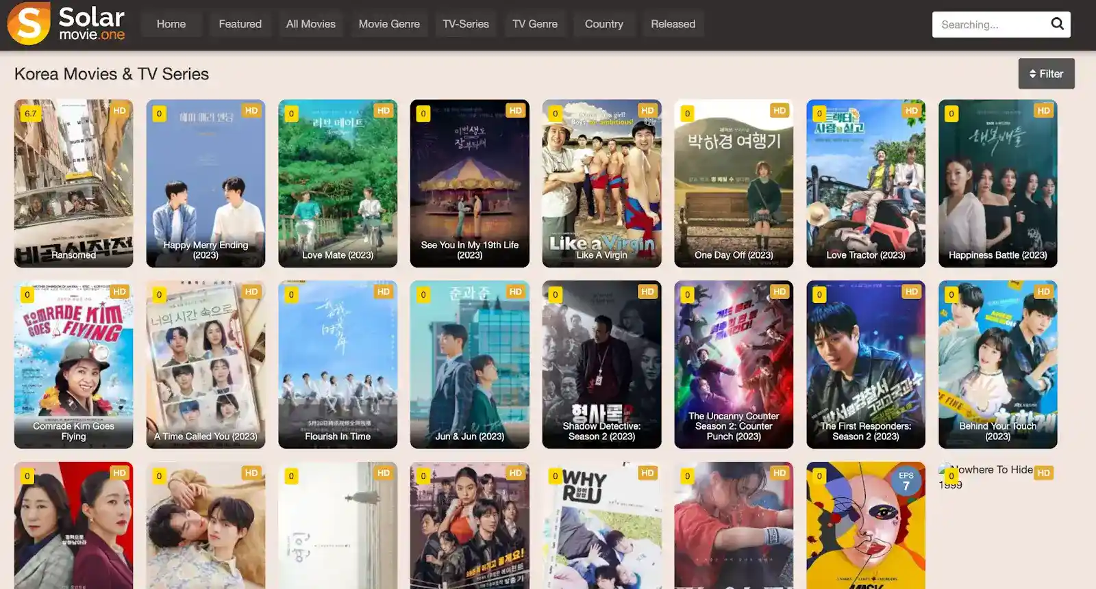Open the colorful mask face poster
Image resolution: width=1096 pixels, height=589 pixels.
[x=866, y=525]
